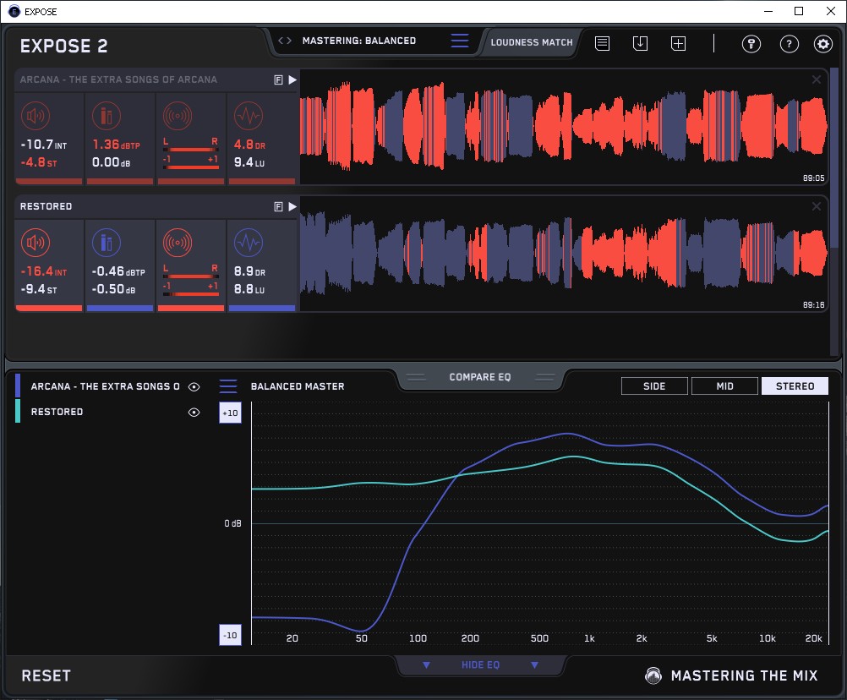Open the EQ reference menu beside Balanced Master

pyautogui.click(x=228, y=386)
